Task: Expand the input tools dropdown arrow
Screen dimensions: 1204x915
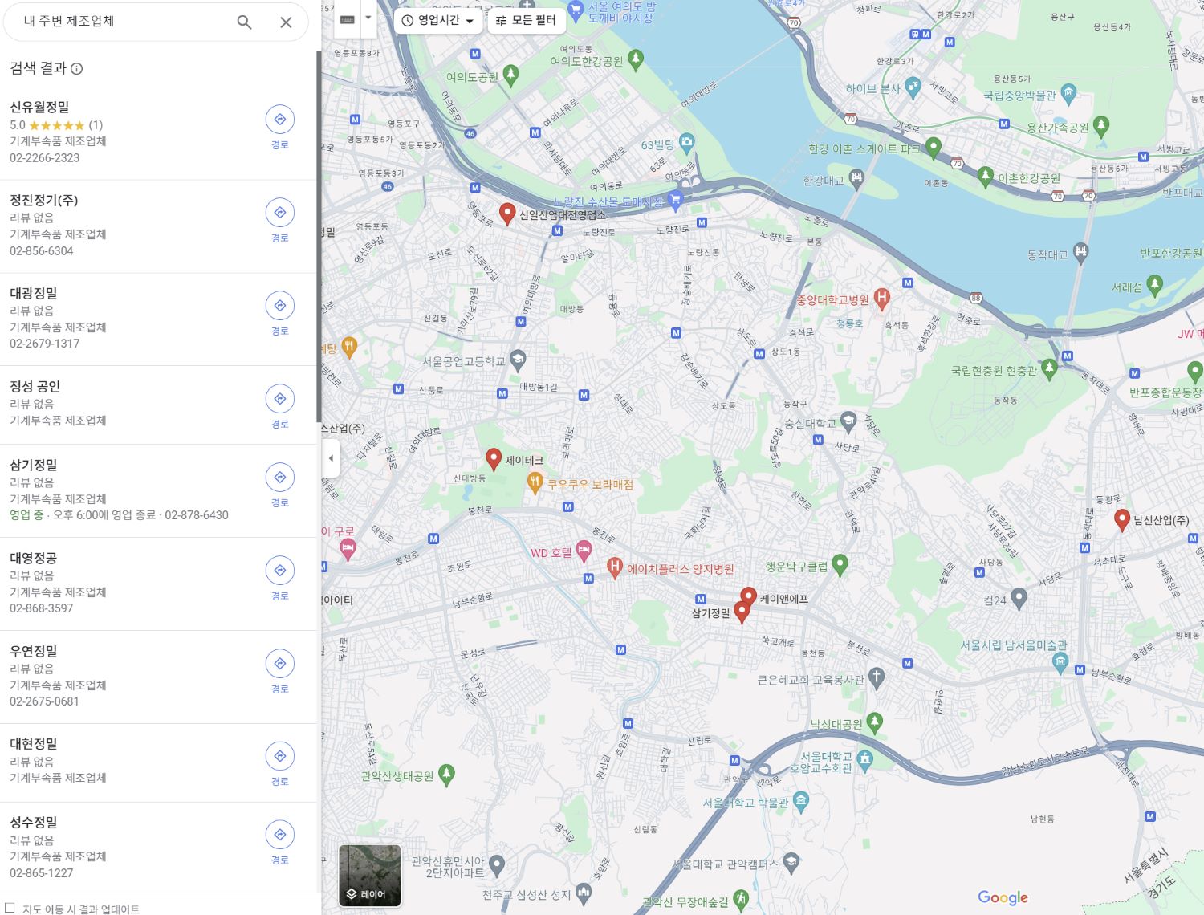Action: point(368,18)
